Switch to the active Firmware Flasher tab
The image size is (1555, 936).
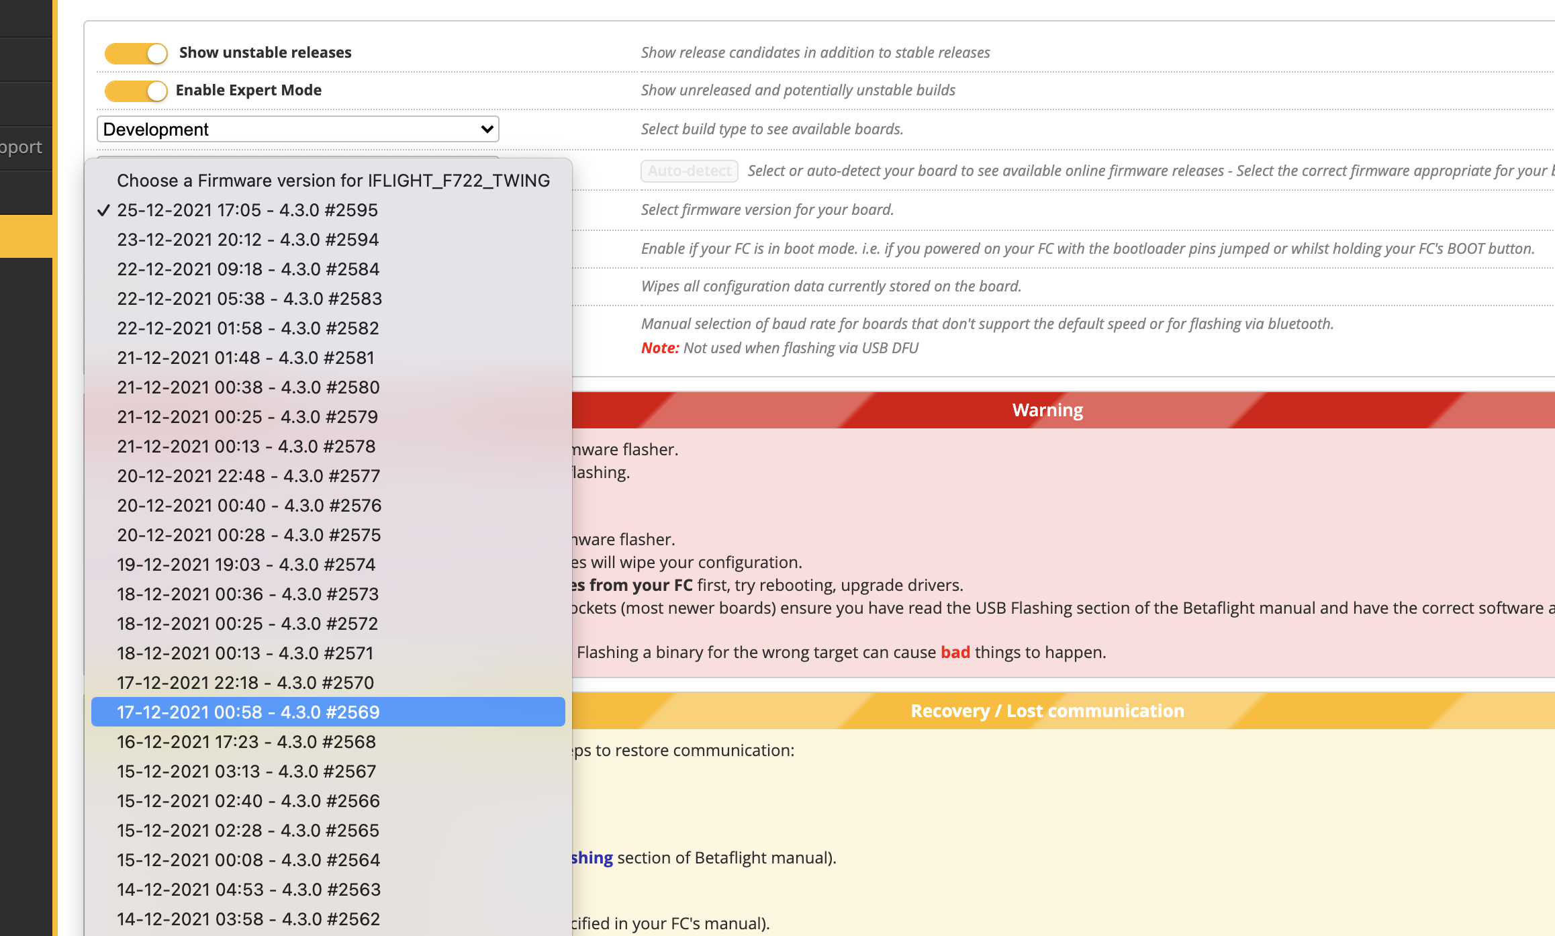[27, 236]
